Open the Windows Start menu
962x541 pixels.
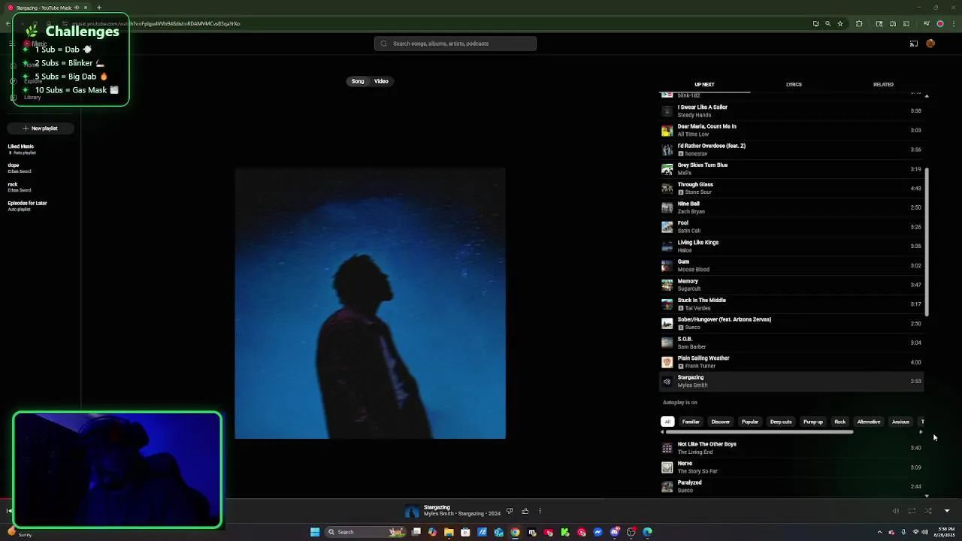(315, 532)
